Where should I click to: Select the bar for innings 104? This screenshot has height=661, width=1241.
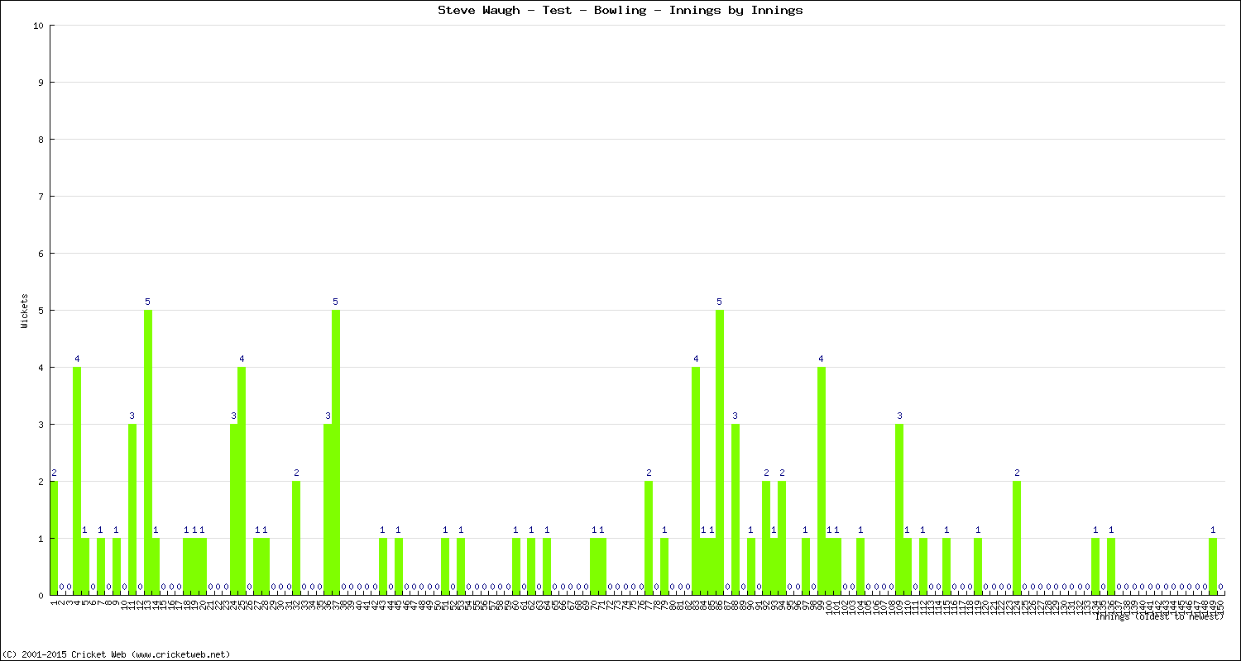860,566
